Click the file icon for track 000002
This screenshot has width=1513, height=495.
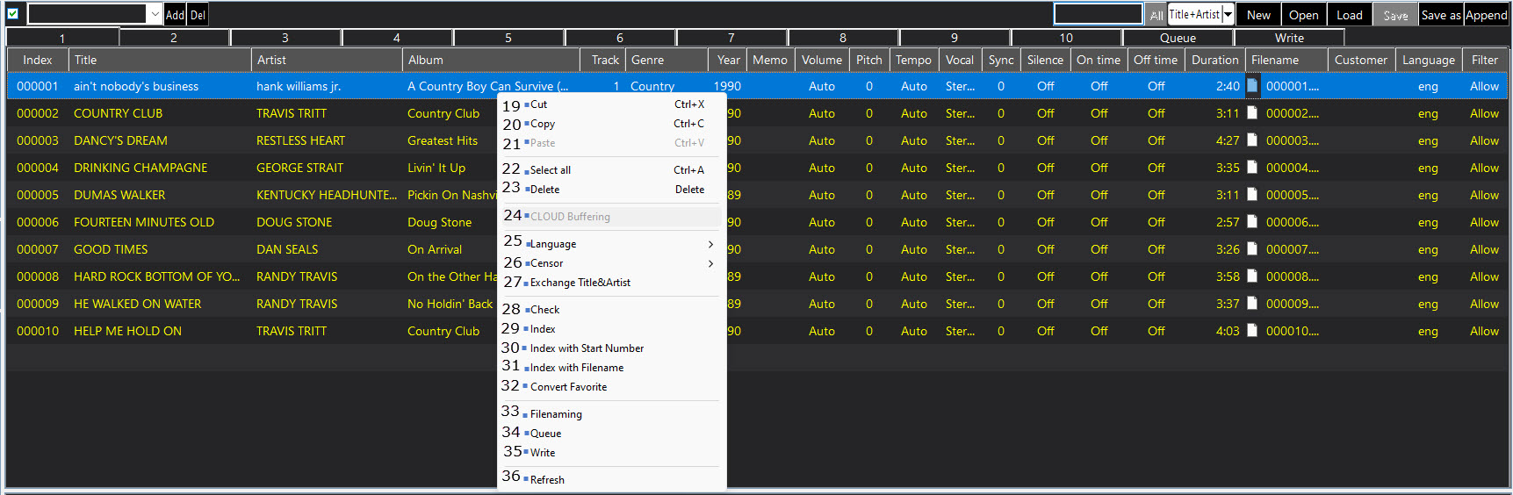1252,113
